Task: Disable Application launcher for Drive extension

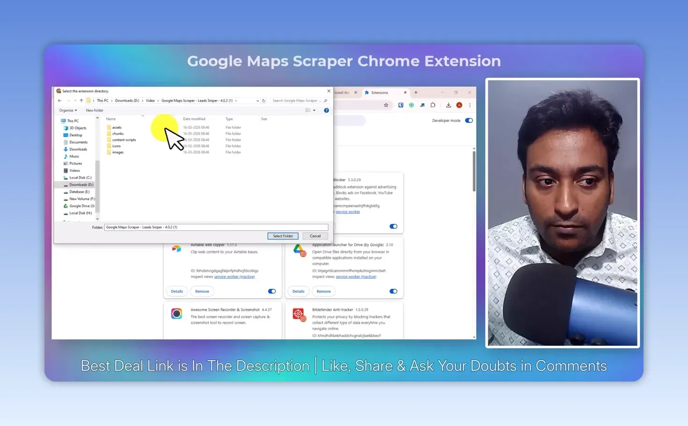Action: pyautogui.click(x=393, y=291)
